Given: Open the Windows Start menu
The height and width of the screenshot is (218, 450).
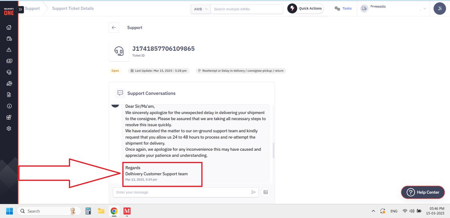Looking at the screenshot, I should click(x=9, y=211).
